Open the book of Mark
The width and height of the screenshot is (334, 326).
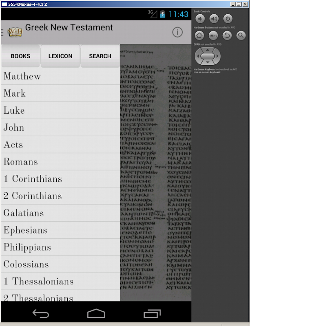coord(60,93)
